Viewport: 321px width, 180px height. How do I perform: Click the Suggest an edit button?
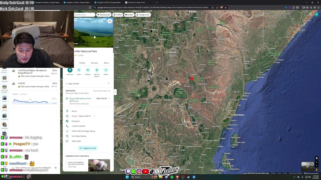tap(88, 148)
